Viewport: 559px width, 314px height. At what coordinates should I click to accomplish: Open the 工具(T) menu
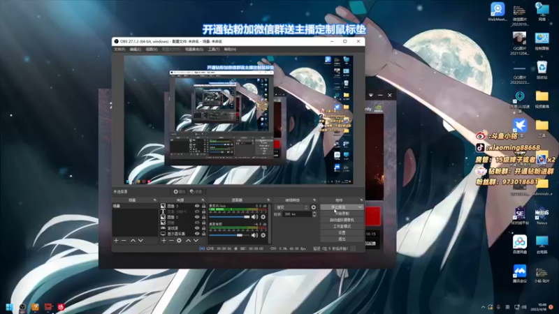(x=214, y=50)
